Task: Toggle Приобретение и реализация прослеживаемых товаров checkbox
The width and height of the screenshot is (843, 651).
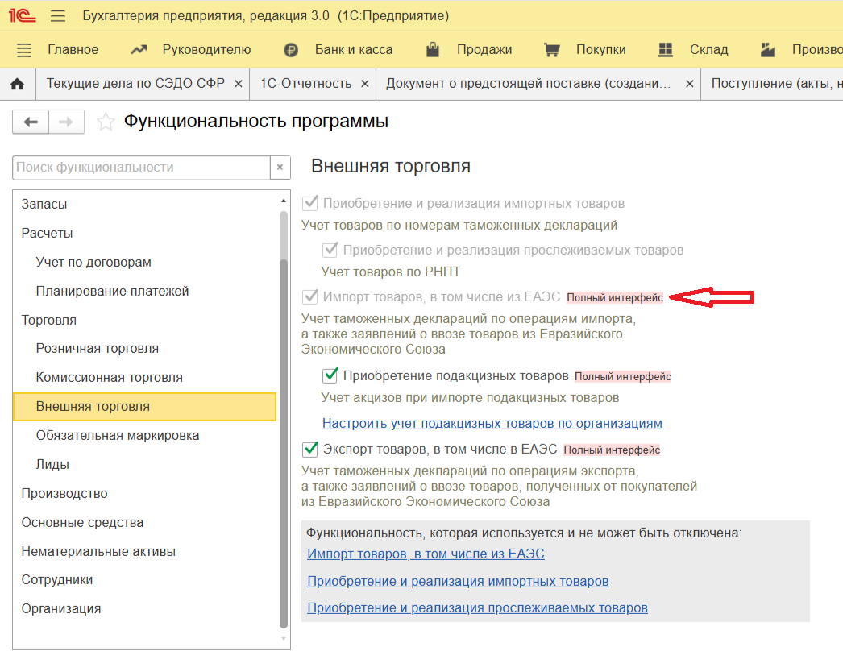Action: (330, 250)
